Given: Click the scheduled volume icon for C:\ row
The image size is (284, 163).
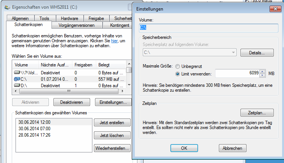Looking at the screenshot, I should click(x=17, y=79).
